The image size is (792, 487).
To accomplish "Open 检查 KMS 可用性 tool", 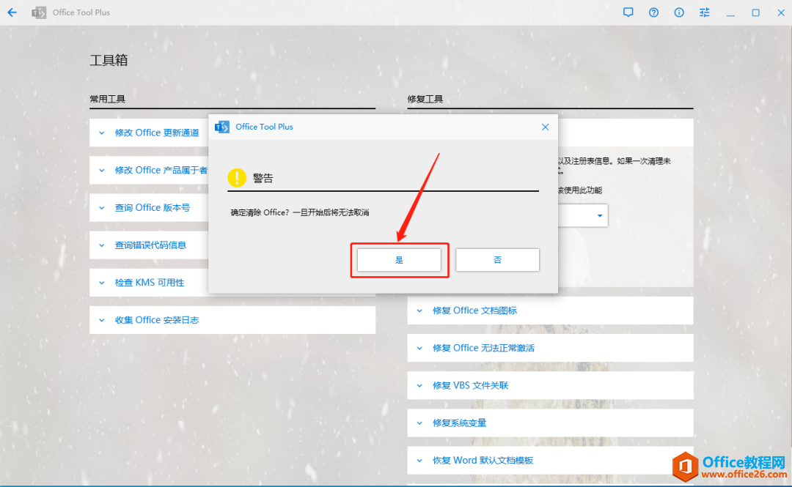I will coord(149,283).
